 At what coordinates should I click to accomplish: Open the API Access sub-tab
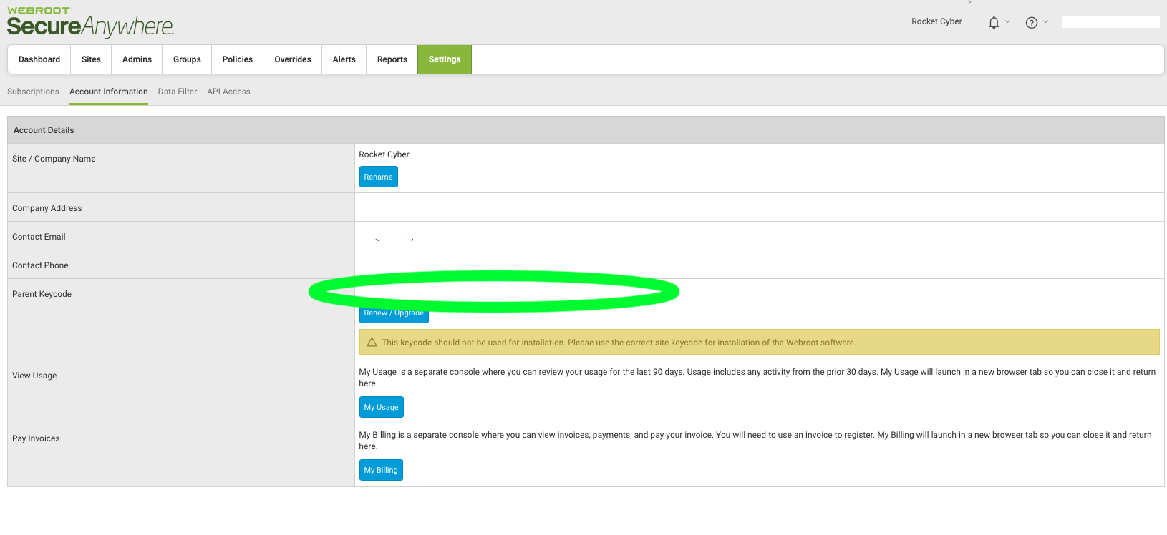point(229,92)
